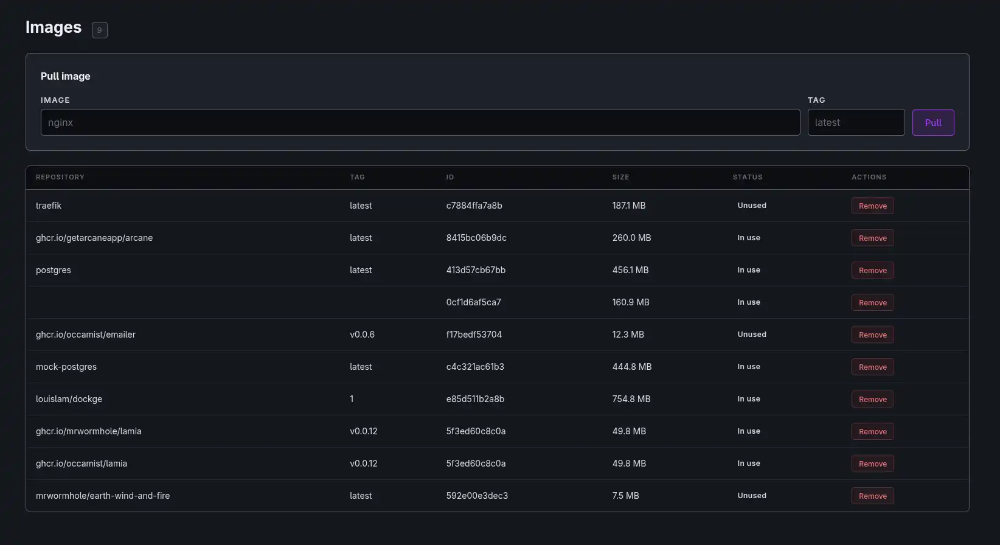Click the v0.0.12 tag of ghcr.io/mrwormhole/lamia
The image size is (1000, 545).
click(x=364, y=431)
